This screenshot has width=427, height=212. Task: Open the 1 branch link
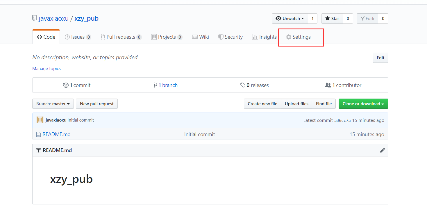[x=165, y=85]
